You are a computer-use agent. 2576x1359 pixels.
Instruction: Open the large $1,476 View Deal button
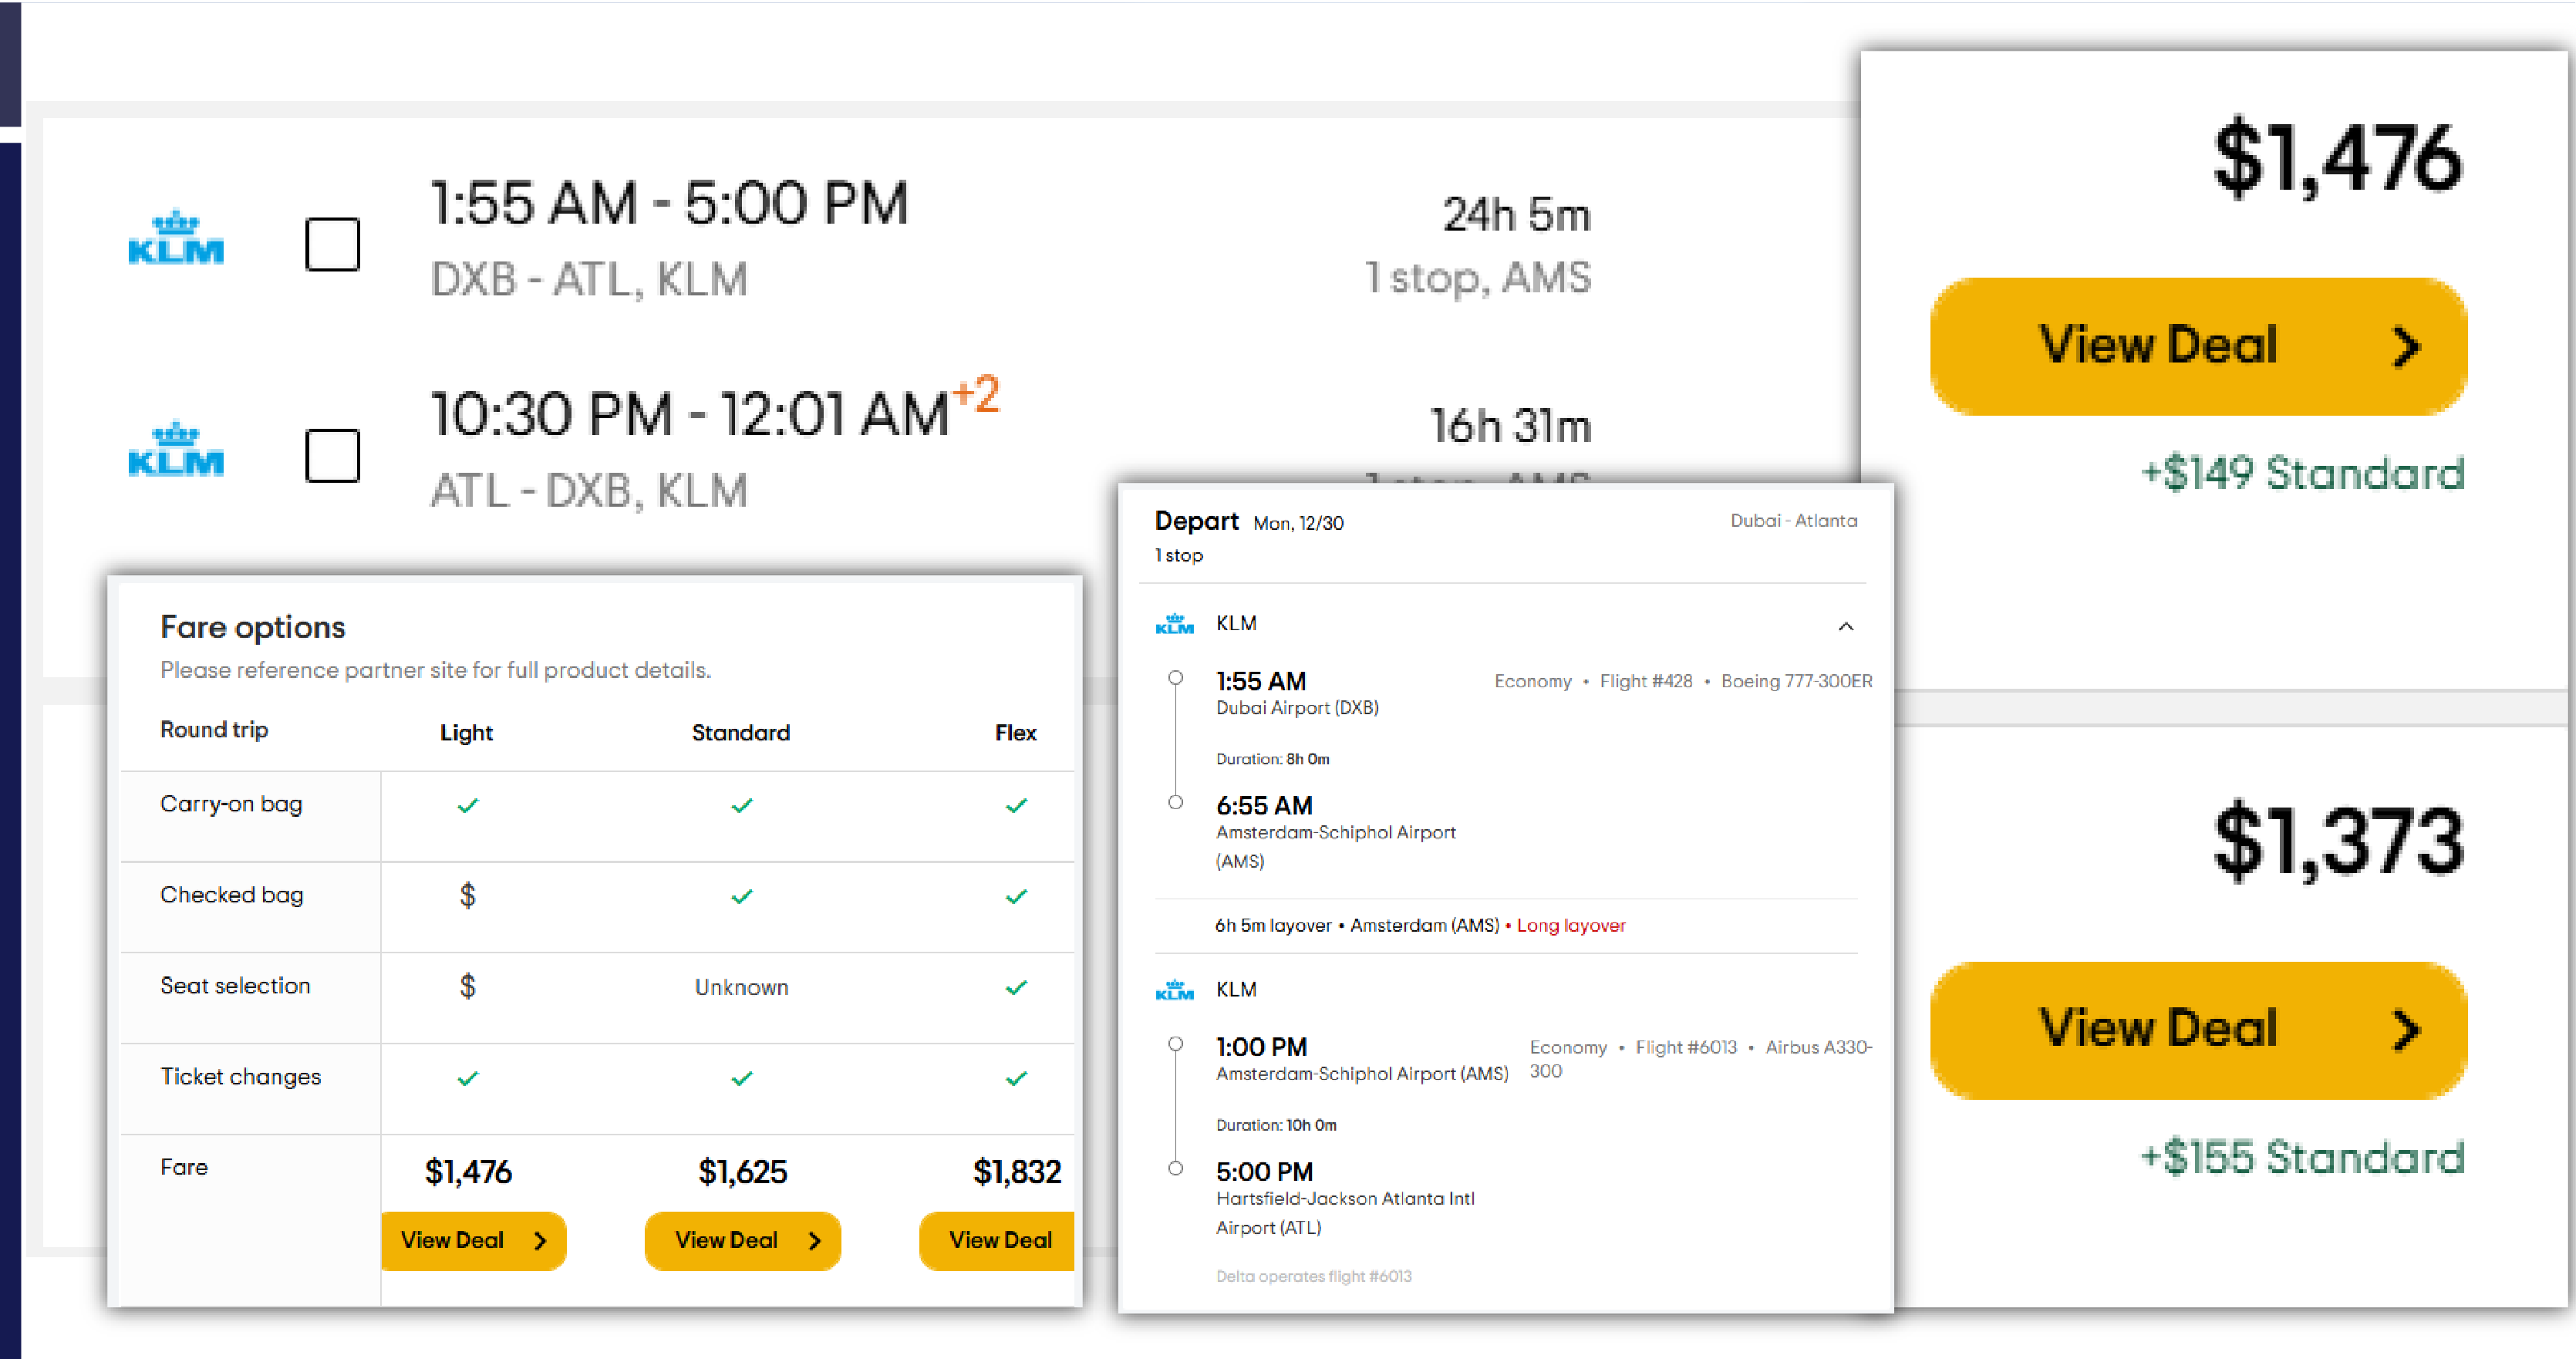(x=2197, y=346)
